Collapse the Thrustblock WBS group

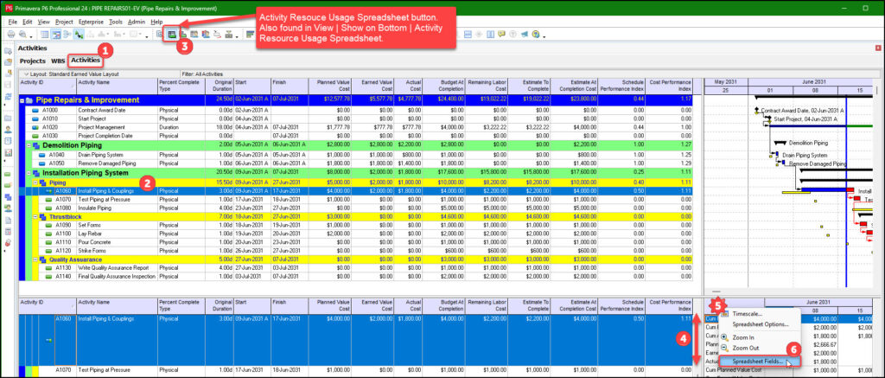click(35, 216)
